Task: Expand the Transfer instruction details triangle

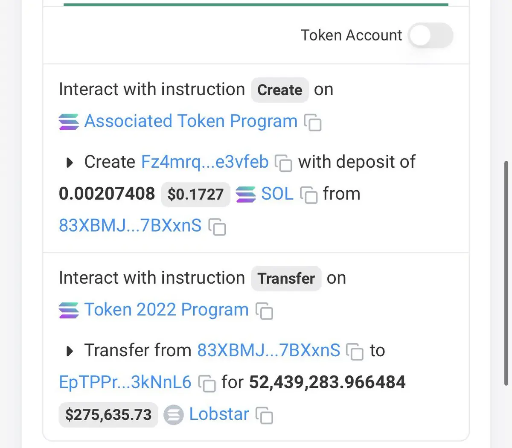Action: 70,351
